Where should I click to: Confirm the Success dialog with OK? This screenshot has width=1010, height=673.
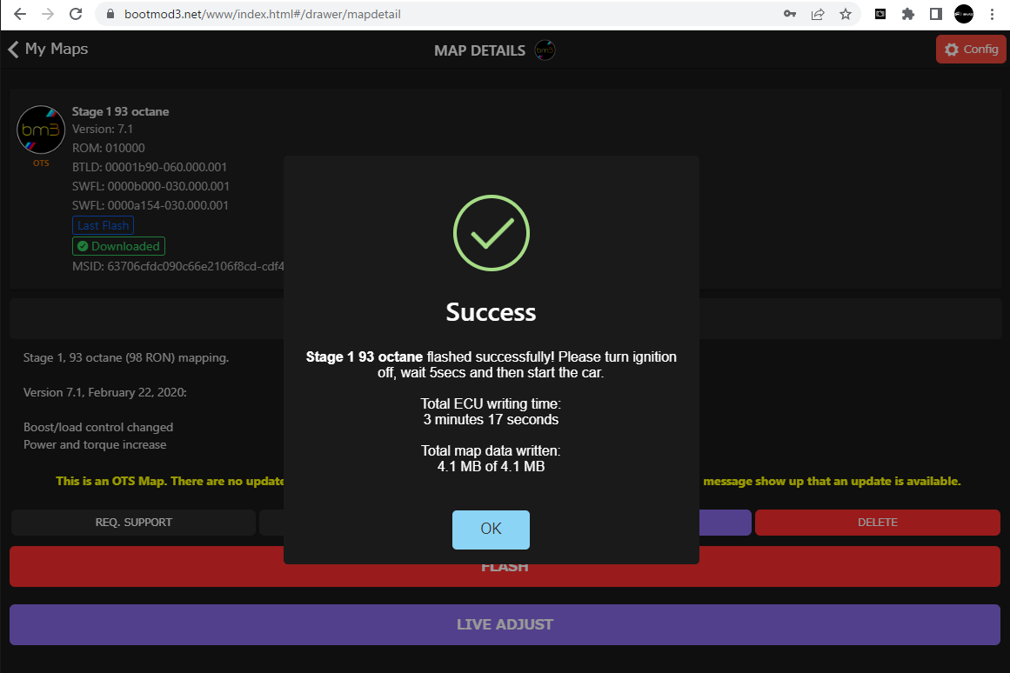(x=491, y=530)
